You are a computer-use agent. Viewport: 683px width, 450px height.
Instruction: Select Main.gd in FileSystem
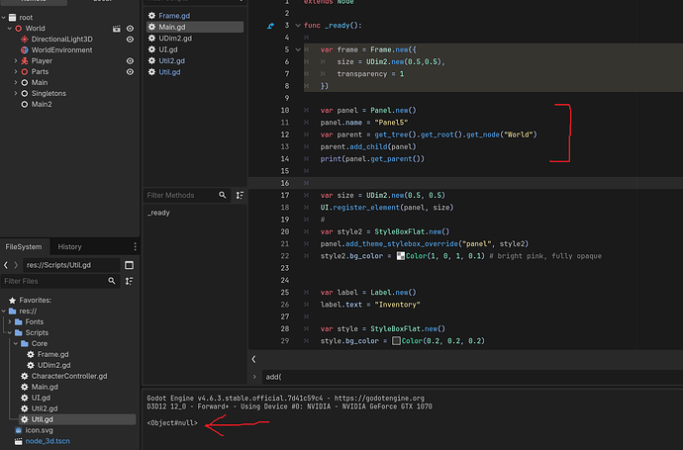tap(45, 387)
